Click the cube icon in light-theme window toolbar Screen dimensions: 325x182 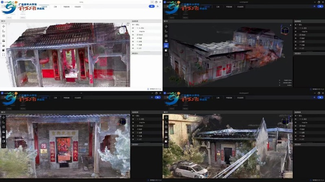click(x=4, y=50)
